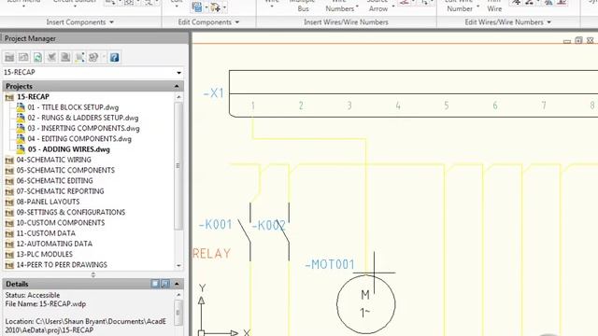Click the green Refresh icon in Project Manager
The image size is (598, 336).
[37, 58]
